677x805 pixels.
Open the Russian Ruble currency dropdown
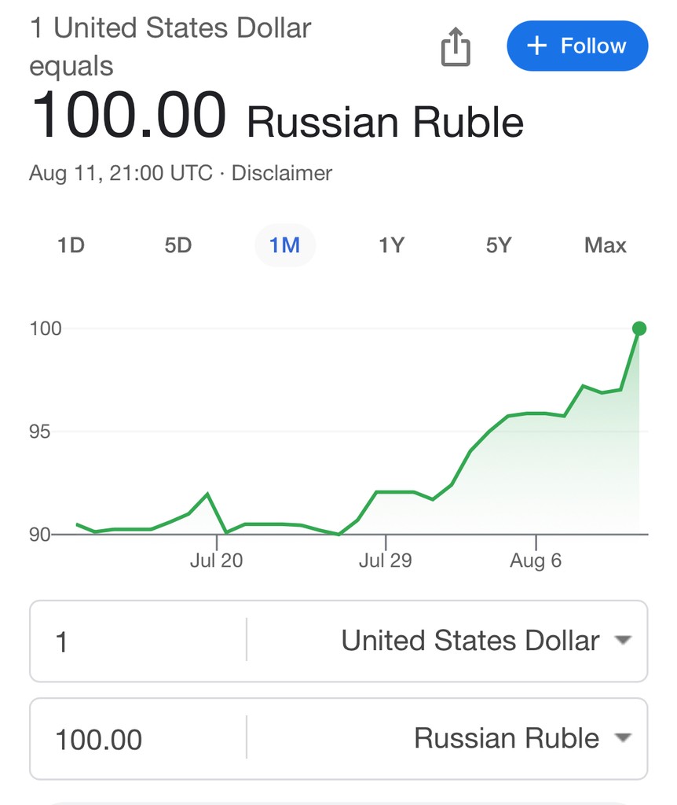[x=507, y=738]
